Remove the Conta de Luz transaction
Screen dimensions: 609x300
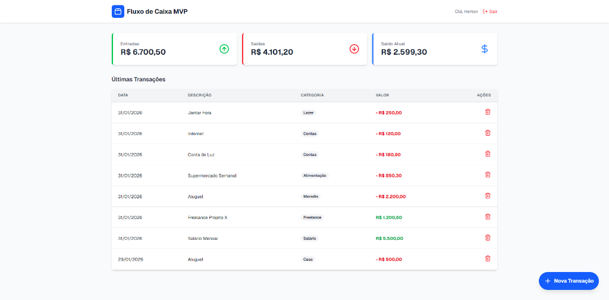click(x=488, y=154)
